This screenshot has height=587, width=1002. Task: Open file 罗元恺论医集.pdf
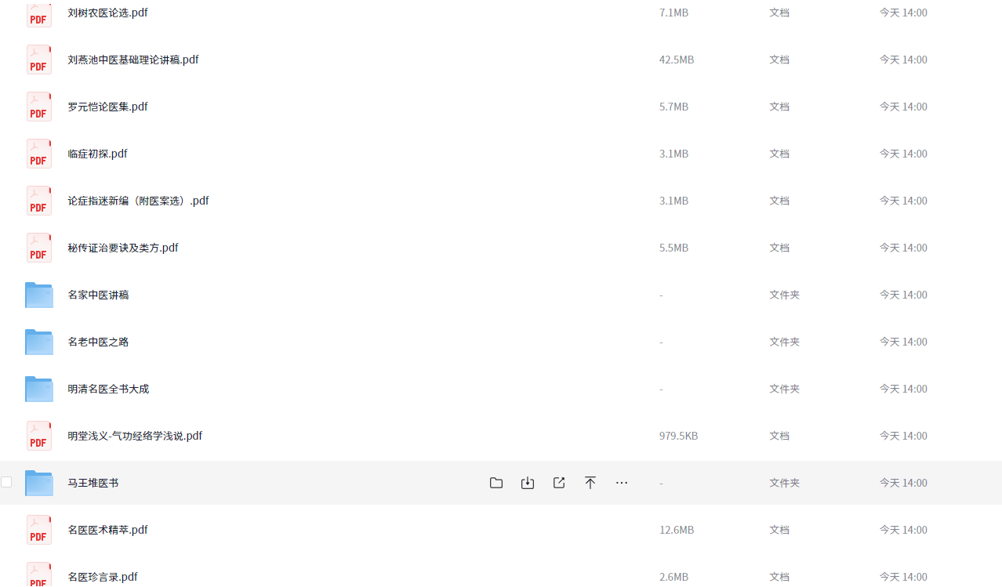point(107,107)
